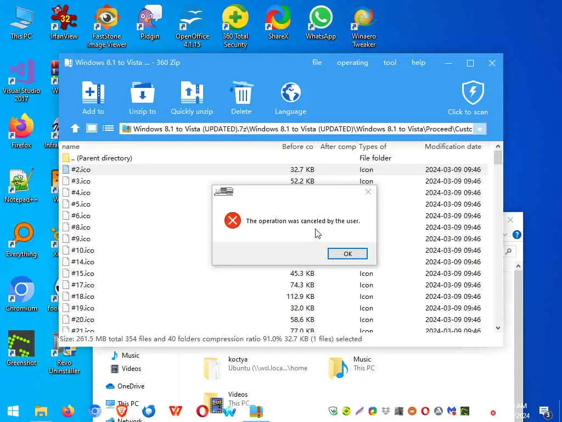The image size is (562, 422).
Task: Click the file list scroll down arrow
Action: pos(498,327)
